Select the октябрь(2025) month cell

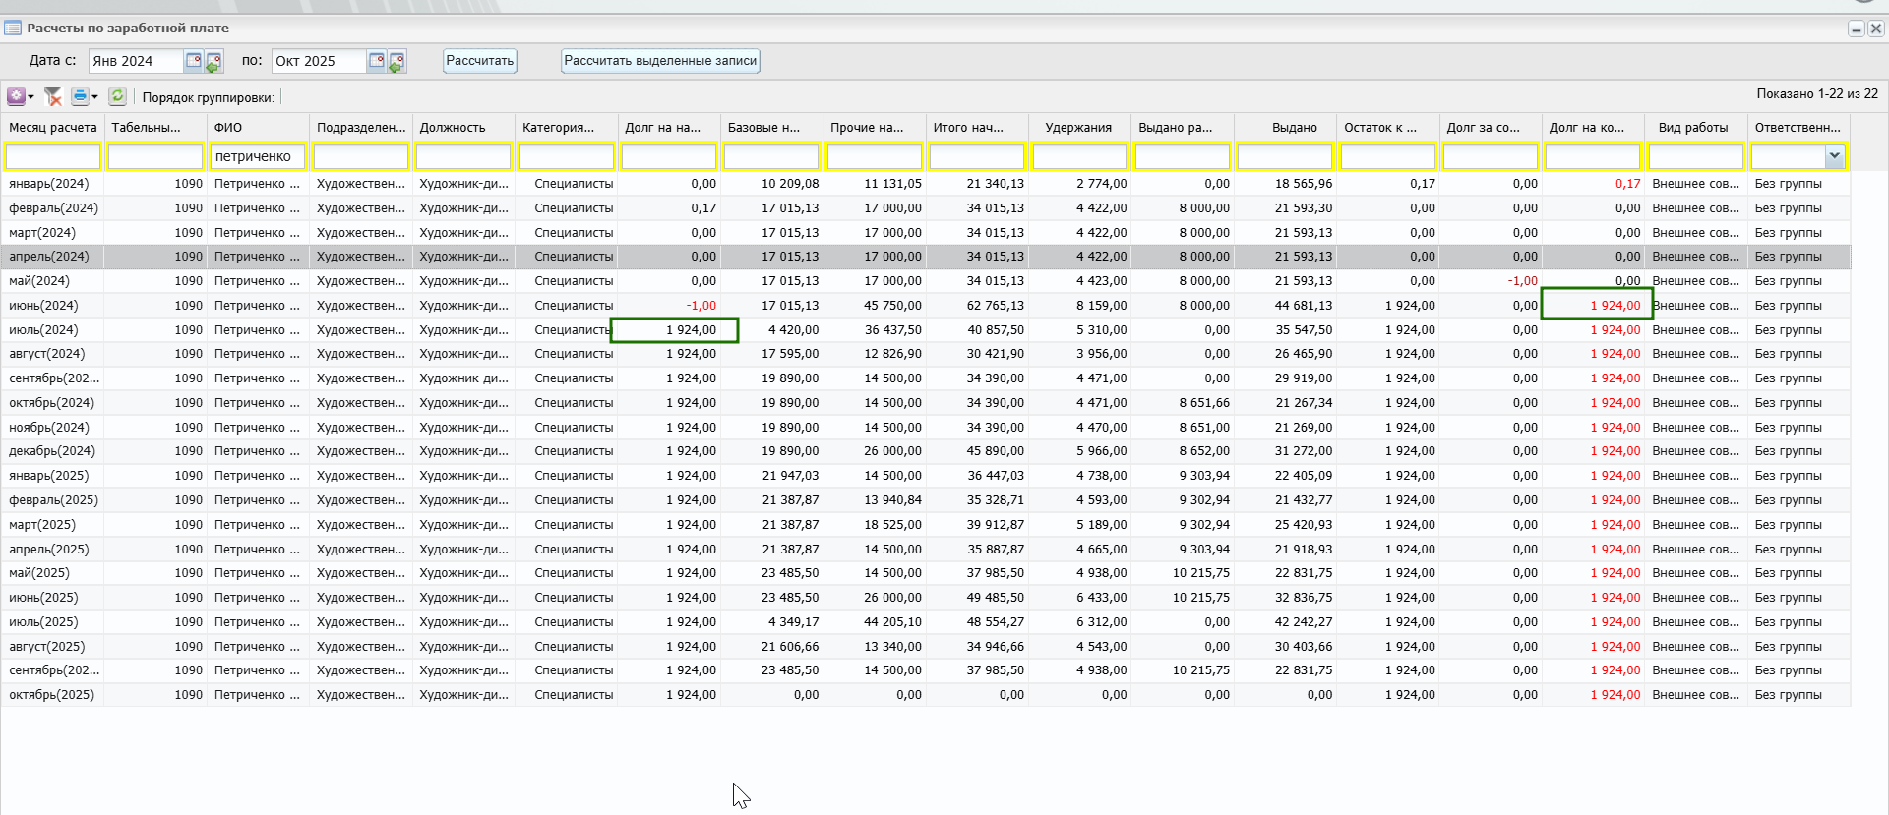click(52, 695)
